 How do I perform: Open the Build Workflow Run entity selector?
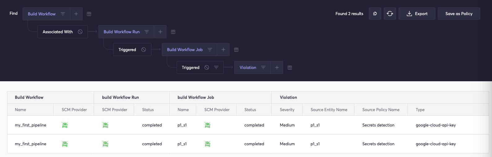[122, 32]
